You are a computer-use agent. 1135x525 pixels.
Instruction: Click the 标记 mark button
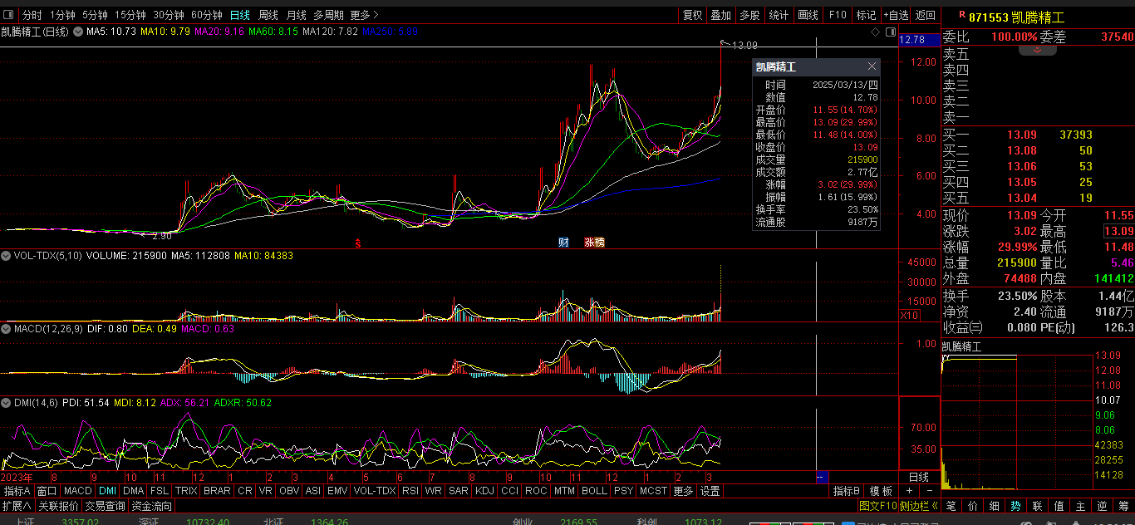tap(866, 15)
